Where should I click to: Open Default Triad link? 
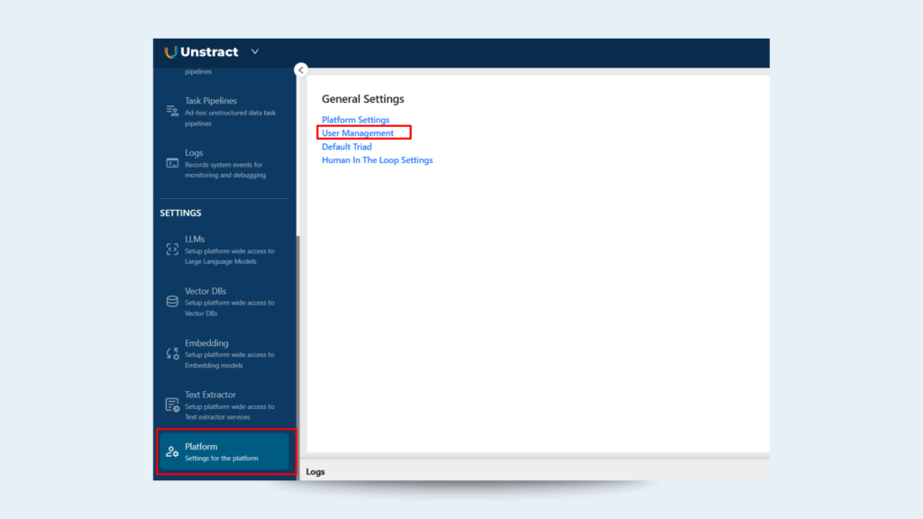point(347,147)
